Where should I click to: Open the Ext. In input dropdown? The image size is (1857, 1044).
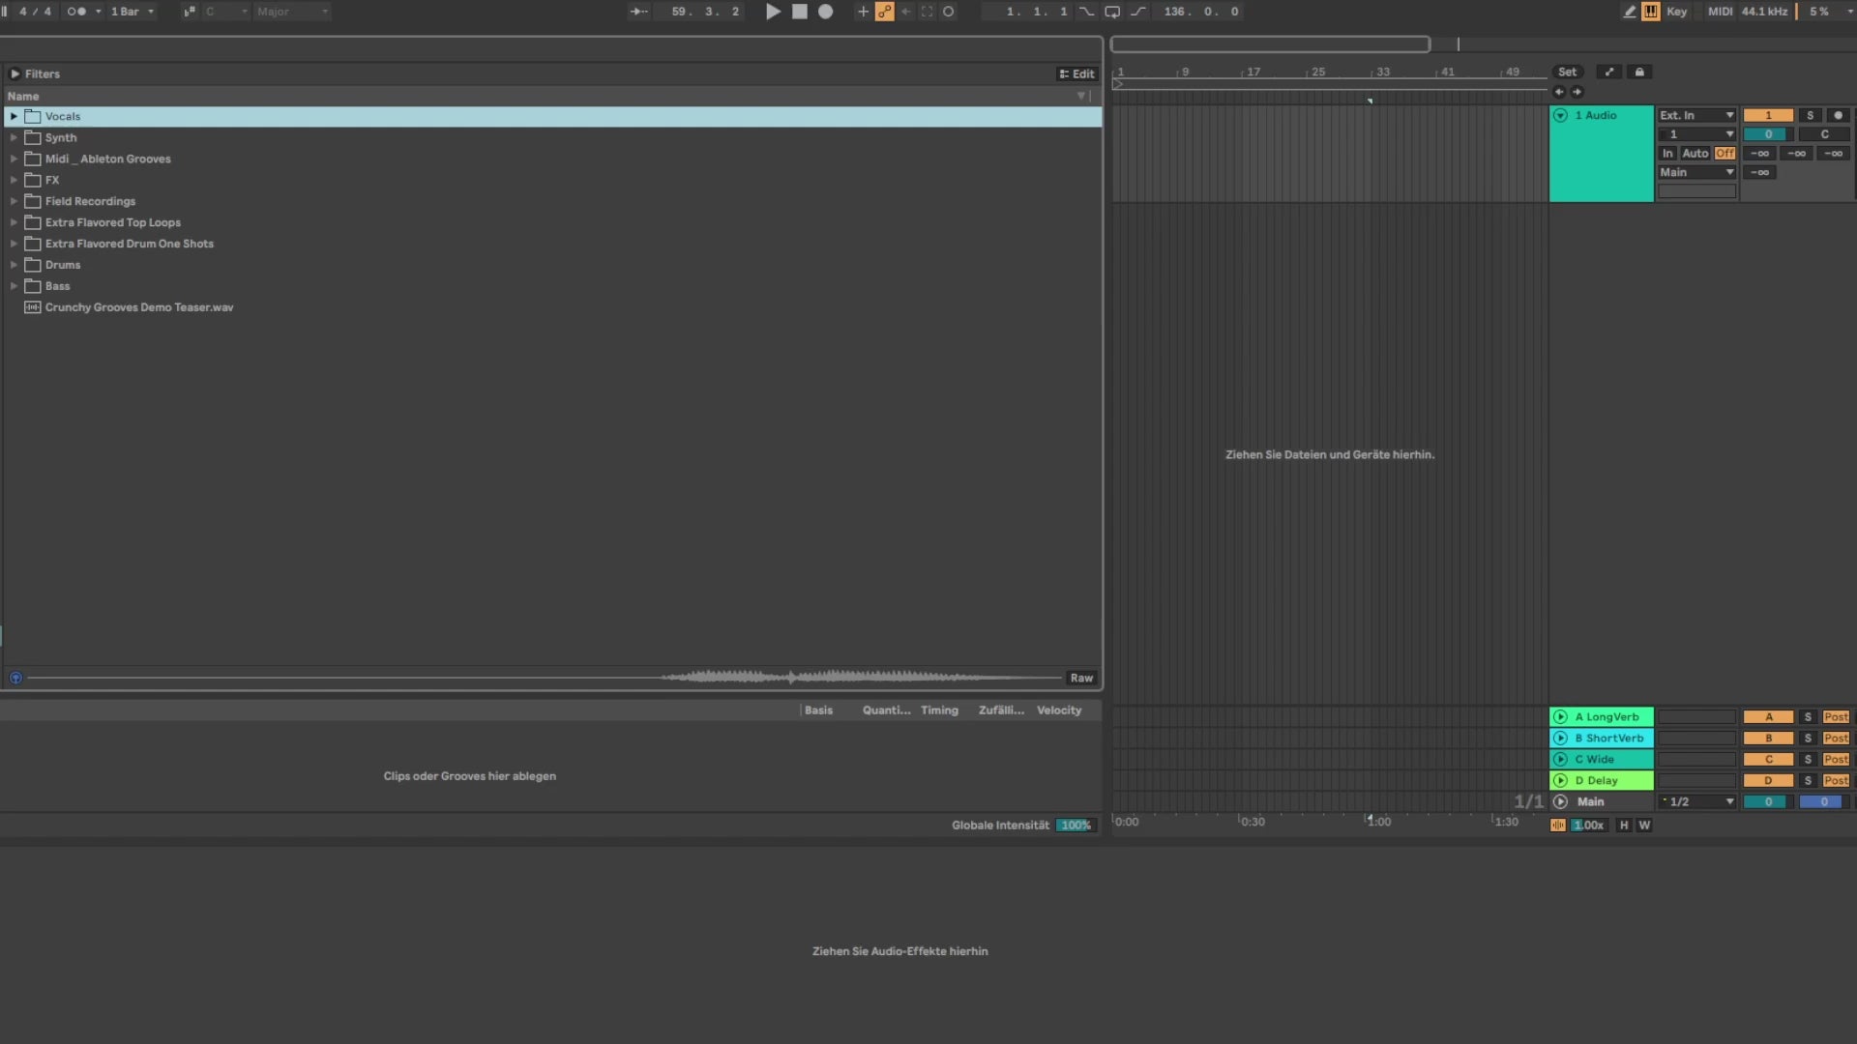click(x=1696, y=115)
